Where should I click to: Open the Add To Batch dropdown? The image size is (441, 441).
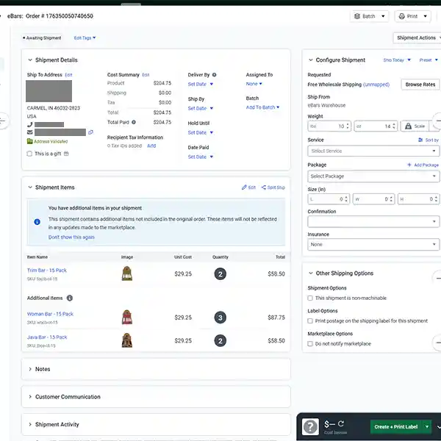262,107
